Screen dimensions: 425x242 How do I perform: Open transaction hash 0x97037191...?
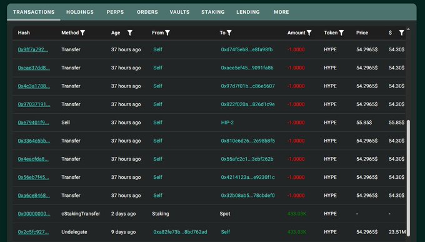pos(34,104)
